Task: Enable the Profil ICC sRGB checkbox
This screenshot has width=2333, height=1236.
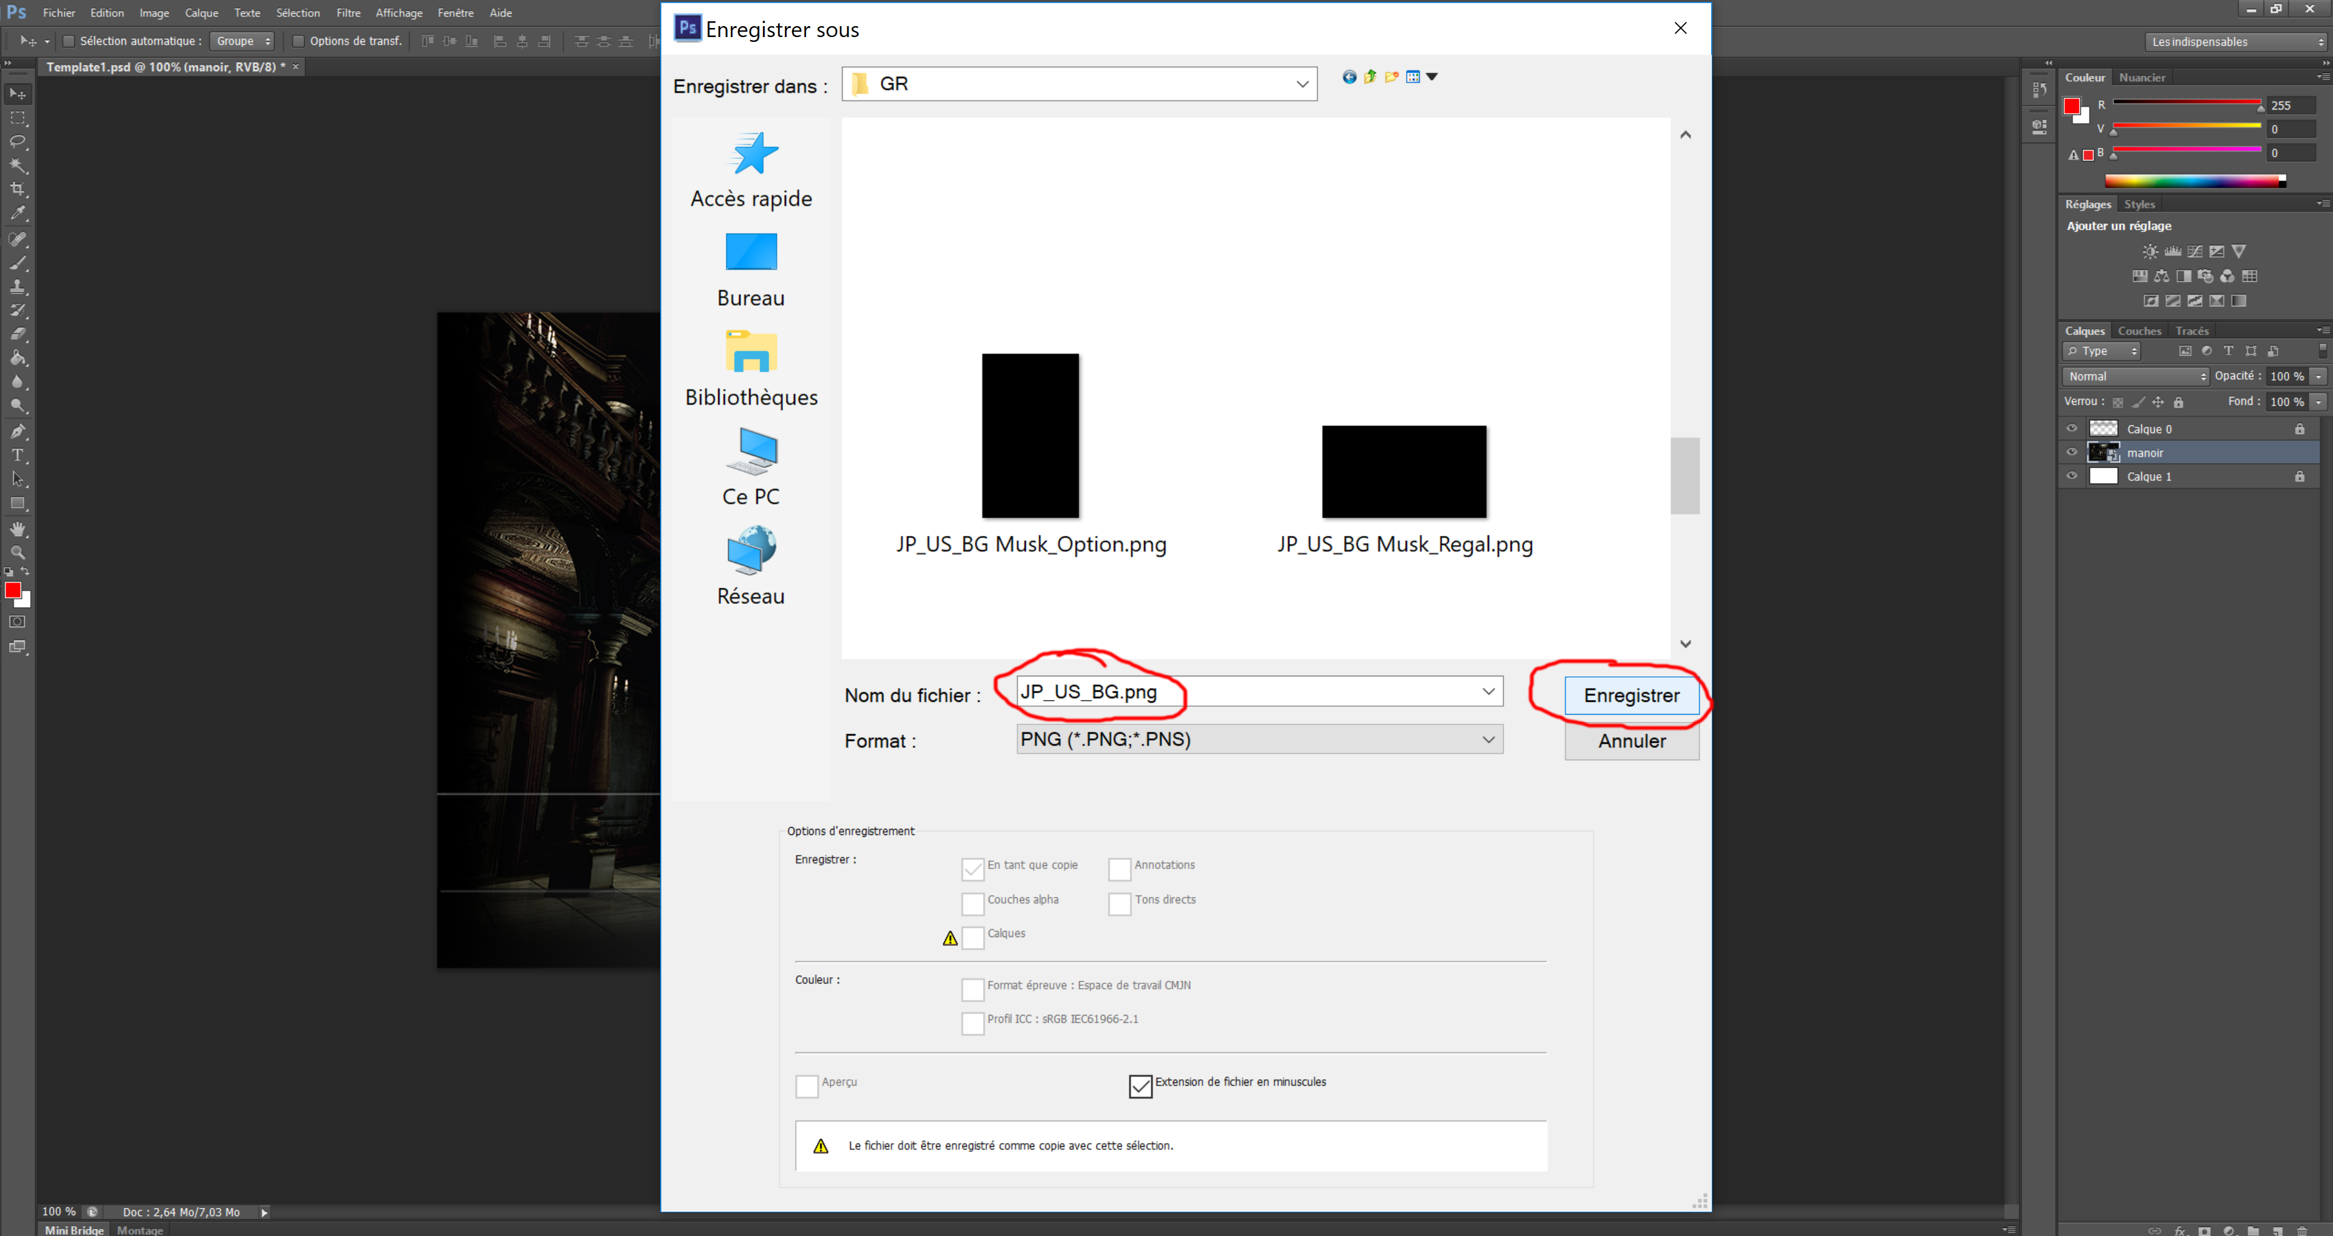Action: click(x=973, y=1022)
